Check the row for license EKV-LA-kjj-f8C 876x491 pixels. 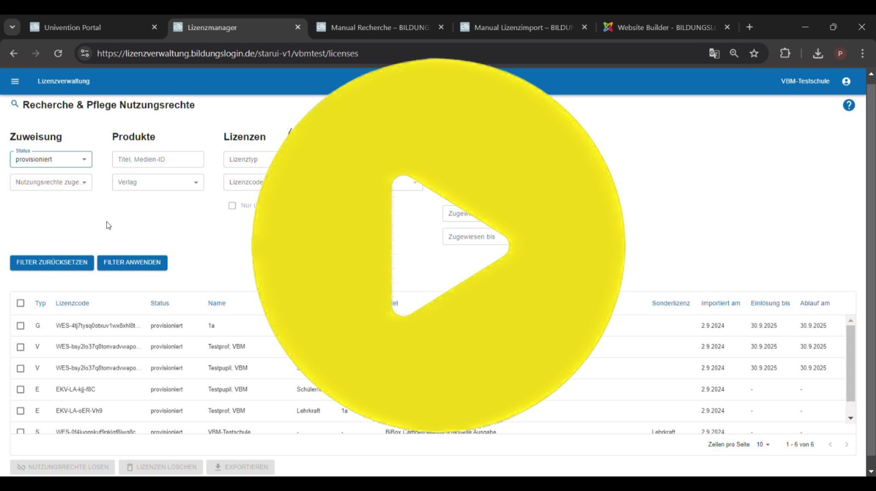(x=21, y=390)
